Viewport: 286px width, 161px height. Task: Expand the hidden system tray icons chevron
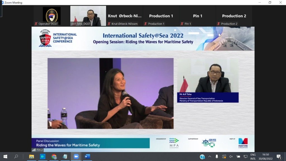209,157
